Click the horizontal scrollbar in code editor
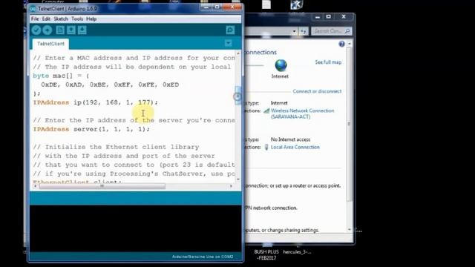475x267 pixels. (102, 186)
